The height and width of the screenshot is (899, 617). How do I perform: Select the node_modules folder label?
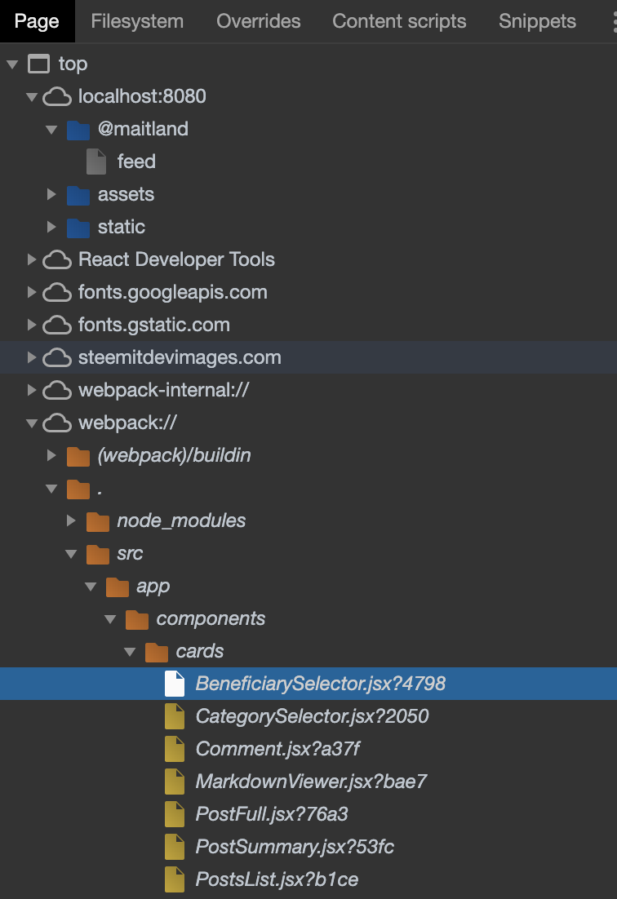click(181, 521)
